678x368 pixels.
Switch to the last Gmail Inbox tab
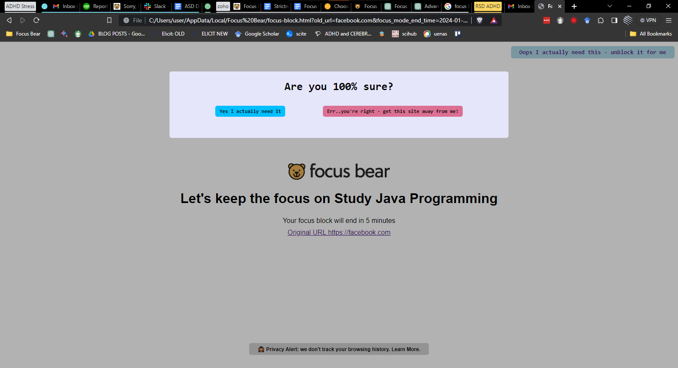[x=520, y=6]
